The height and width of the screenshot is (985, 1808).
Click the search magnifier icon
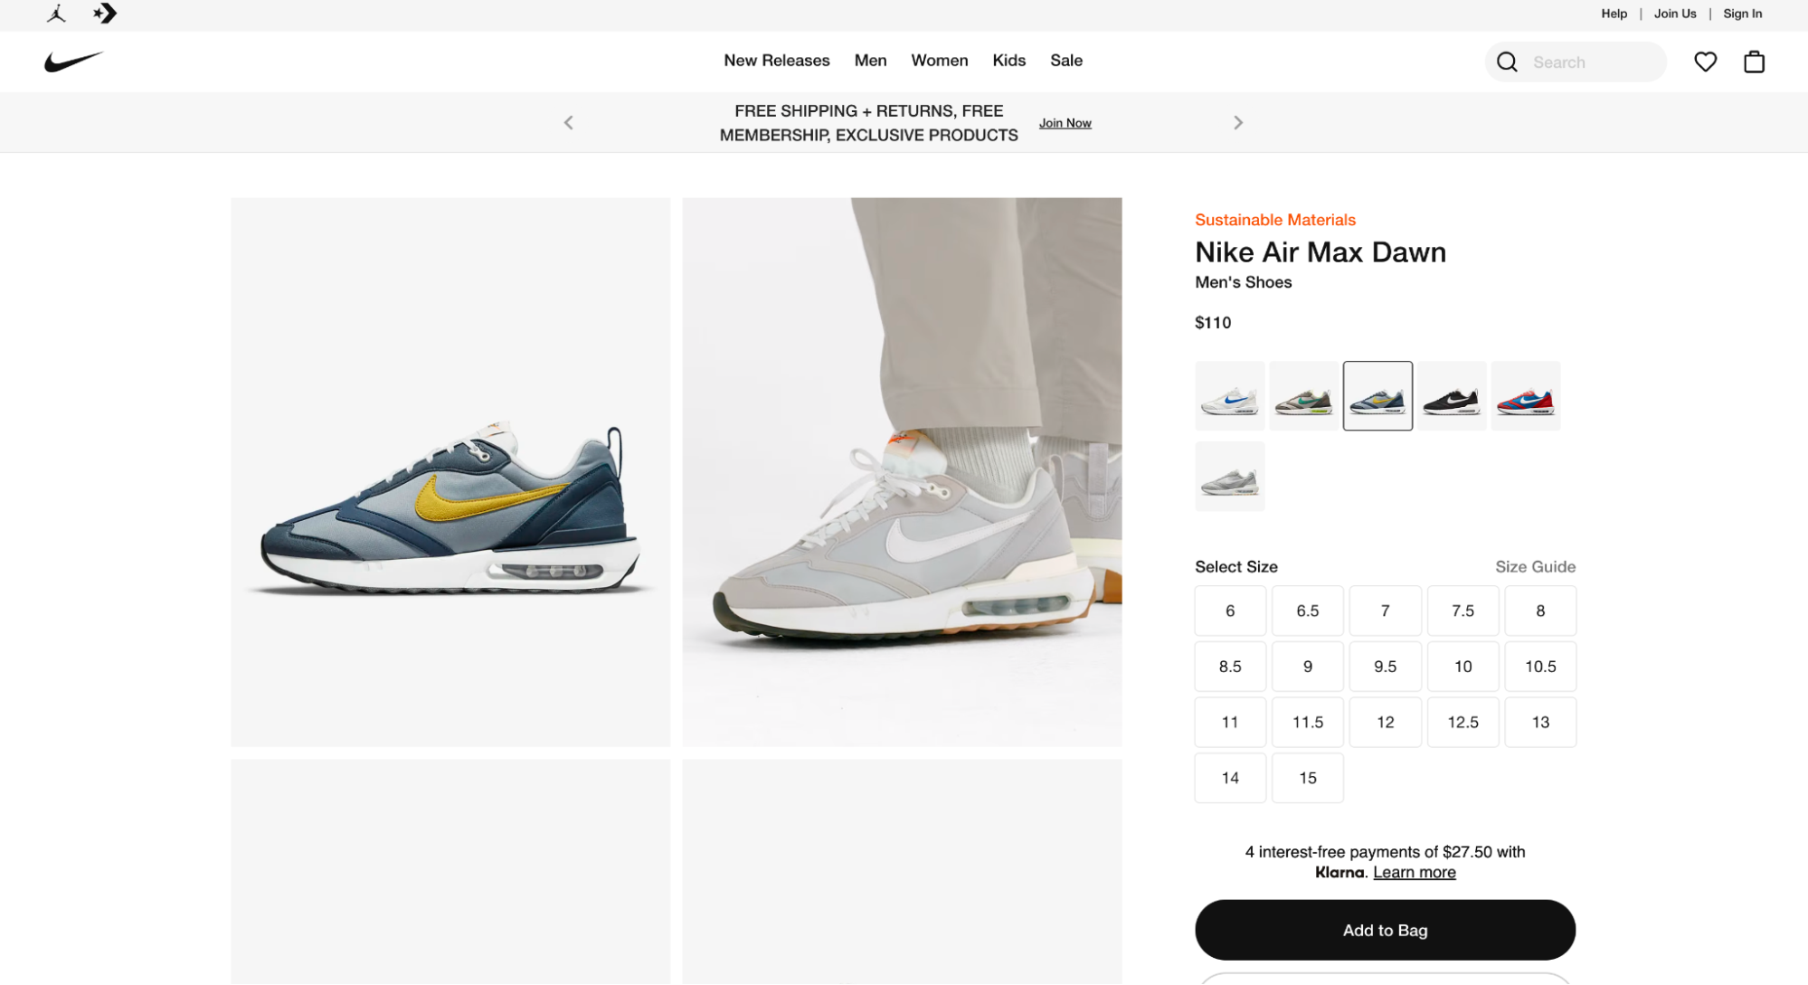pyautogui.click(x=1507, y=62)
